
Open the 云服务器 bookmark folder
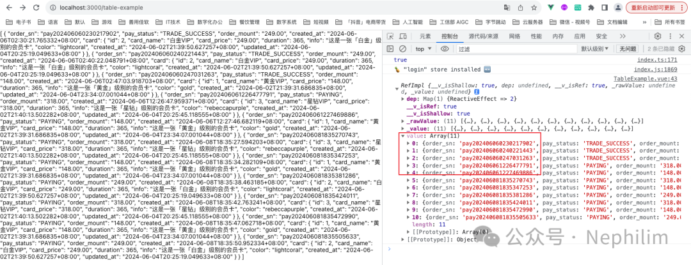tap(528, 22)
